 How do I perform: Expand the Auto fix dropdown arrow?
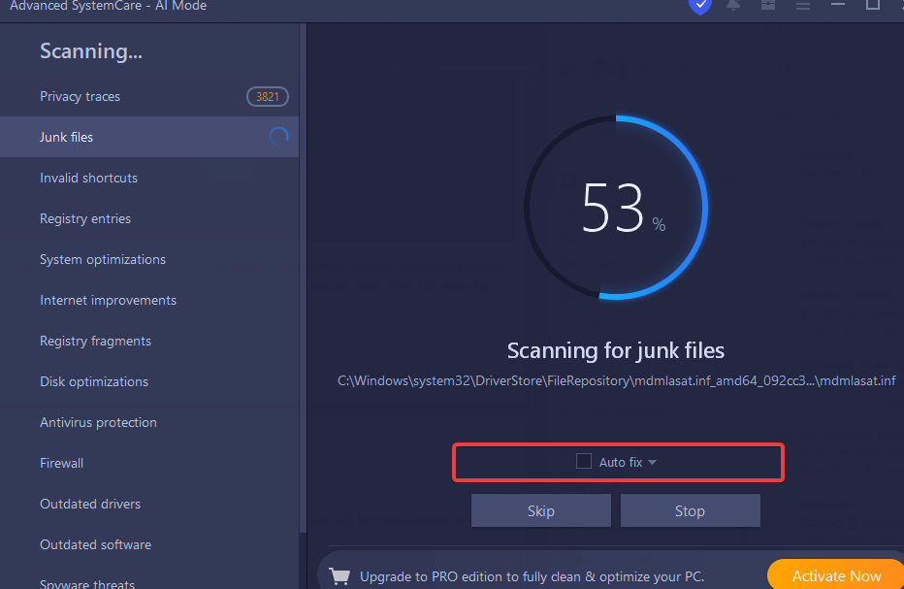click(652, 462)
